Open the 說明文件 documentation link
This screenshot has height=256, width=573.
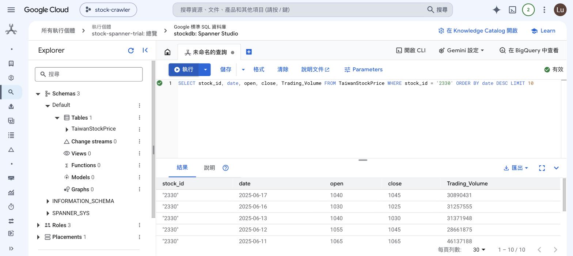[315, 69]
